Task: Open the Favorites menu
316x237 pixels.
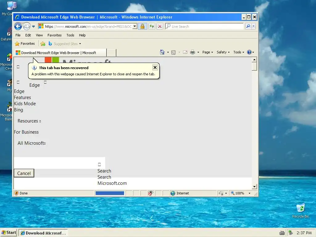Action: 54,35
